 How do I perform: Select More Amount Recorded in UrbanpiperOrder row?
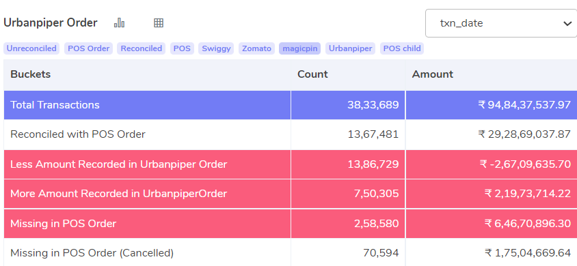[x=291, y=193]
